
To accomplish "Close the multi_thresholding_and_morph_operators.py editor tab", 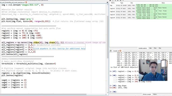I will 26,2.
